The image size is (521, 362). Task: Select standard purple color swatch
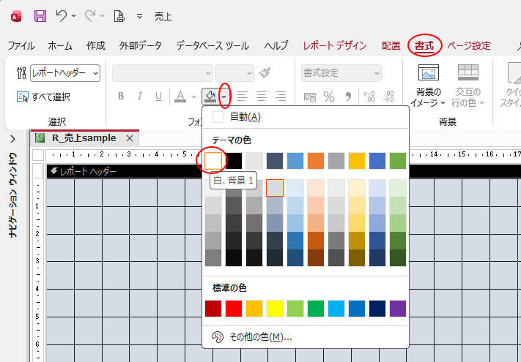coord(398,309)
